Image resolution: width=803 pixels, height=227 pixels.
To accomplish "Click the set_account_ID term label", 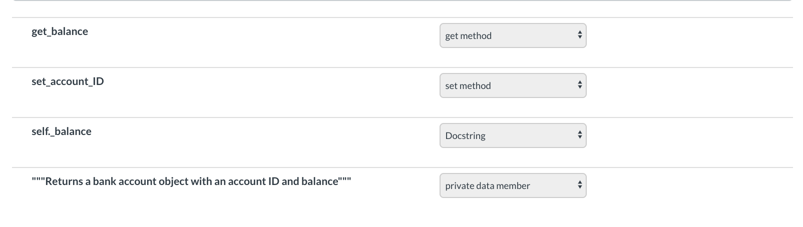I will [68, 81].
